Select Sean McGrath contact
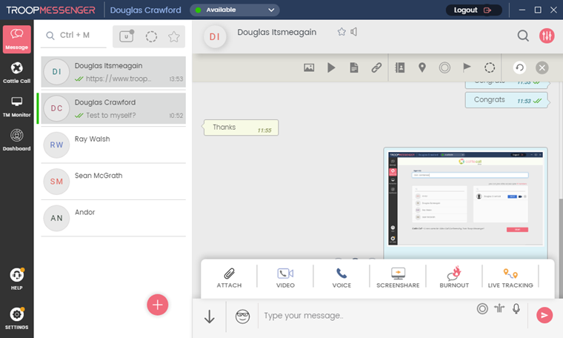This screenshot has width=563, height=338. click(x=113, y=182)
